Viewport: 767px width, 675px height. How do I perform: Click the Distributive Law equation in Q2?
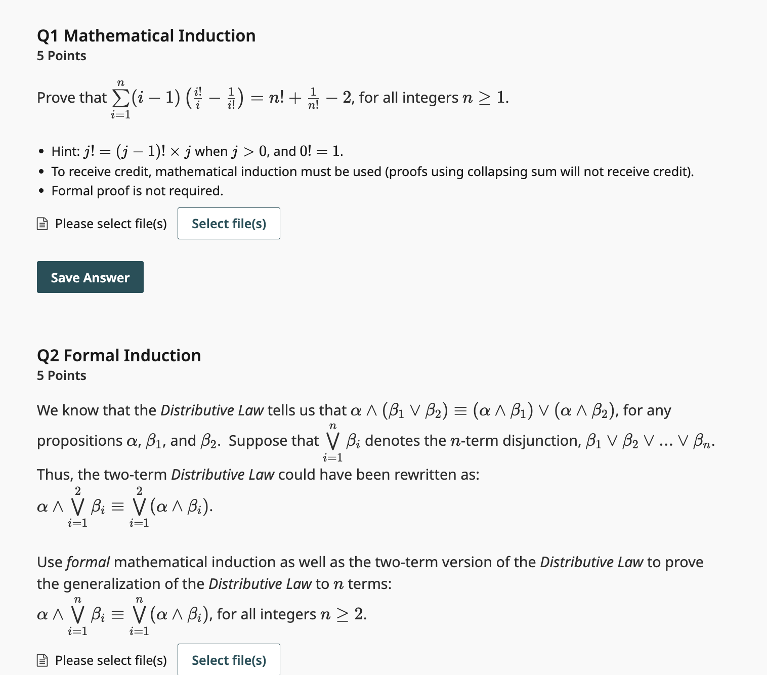[x=124, y=506]
